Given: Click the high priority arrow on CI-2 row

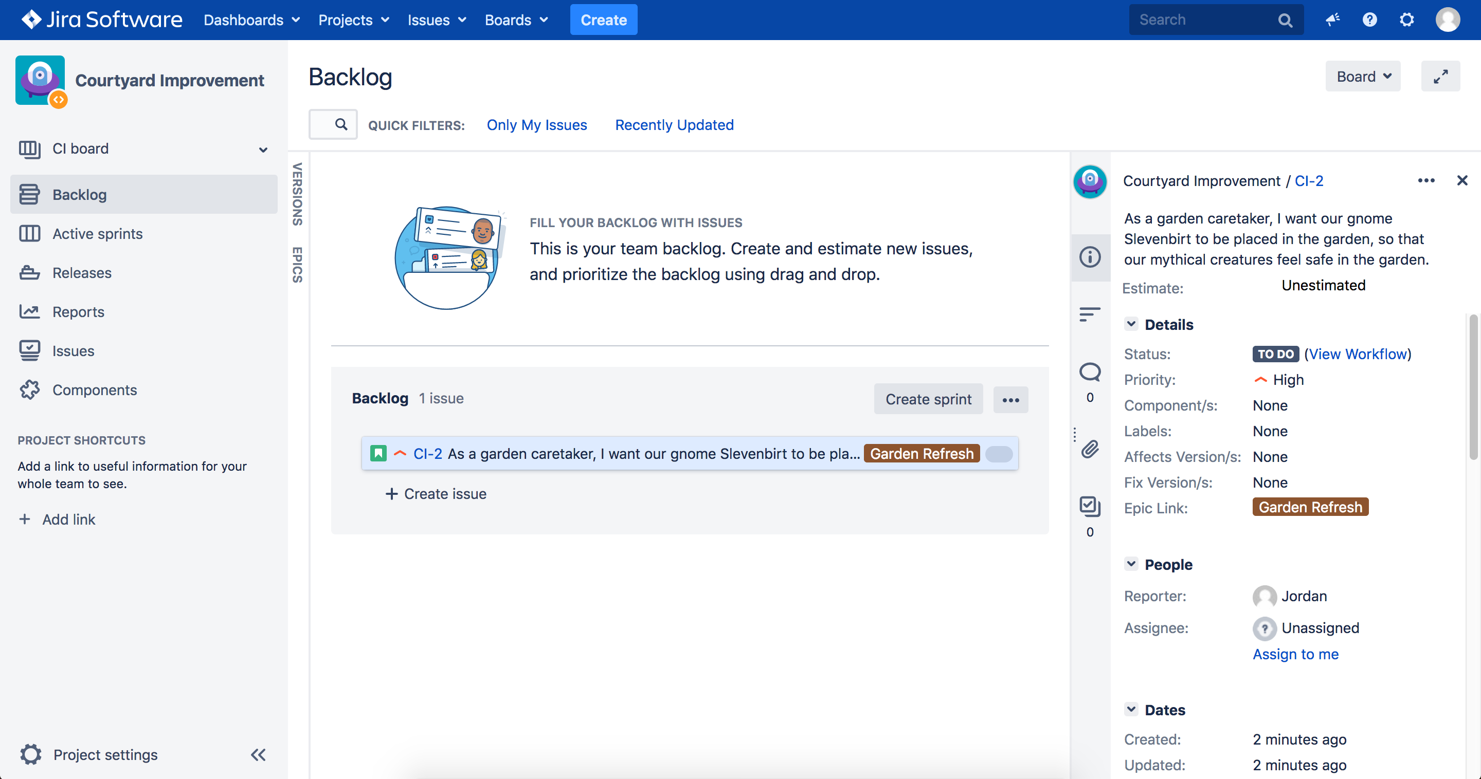Looking at the screenshot, I should [x=400, y=453].
